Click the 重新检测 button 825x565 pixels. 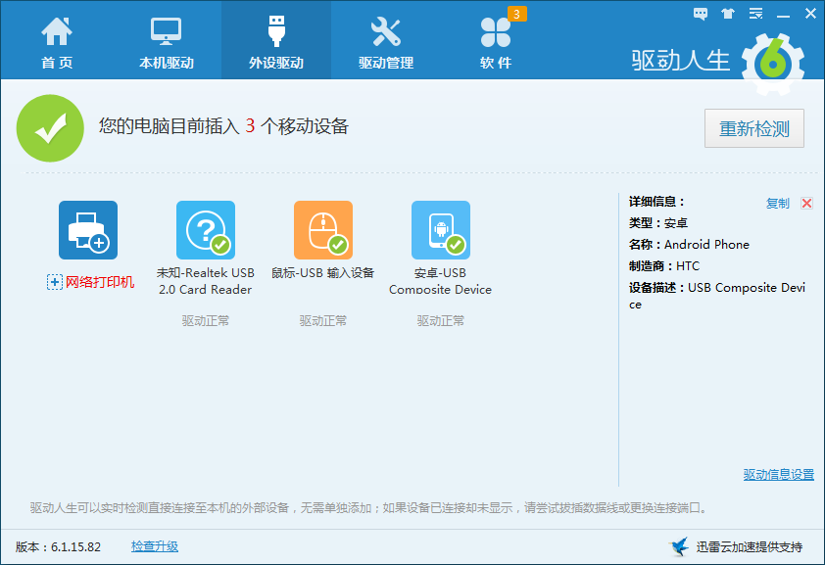click(x=753, y=128)
